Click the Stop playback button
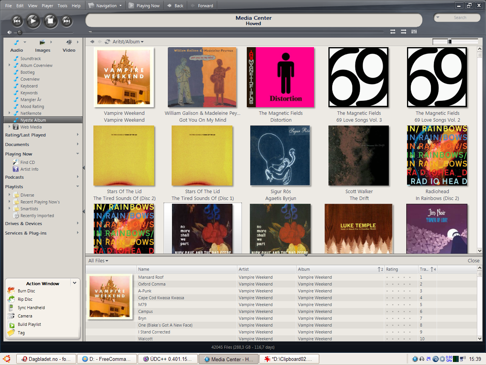The image size is (486, 365). (x=50, y=21)
